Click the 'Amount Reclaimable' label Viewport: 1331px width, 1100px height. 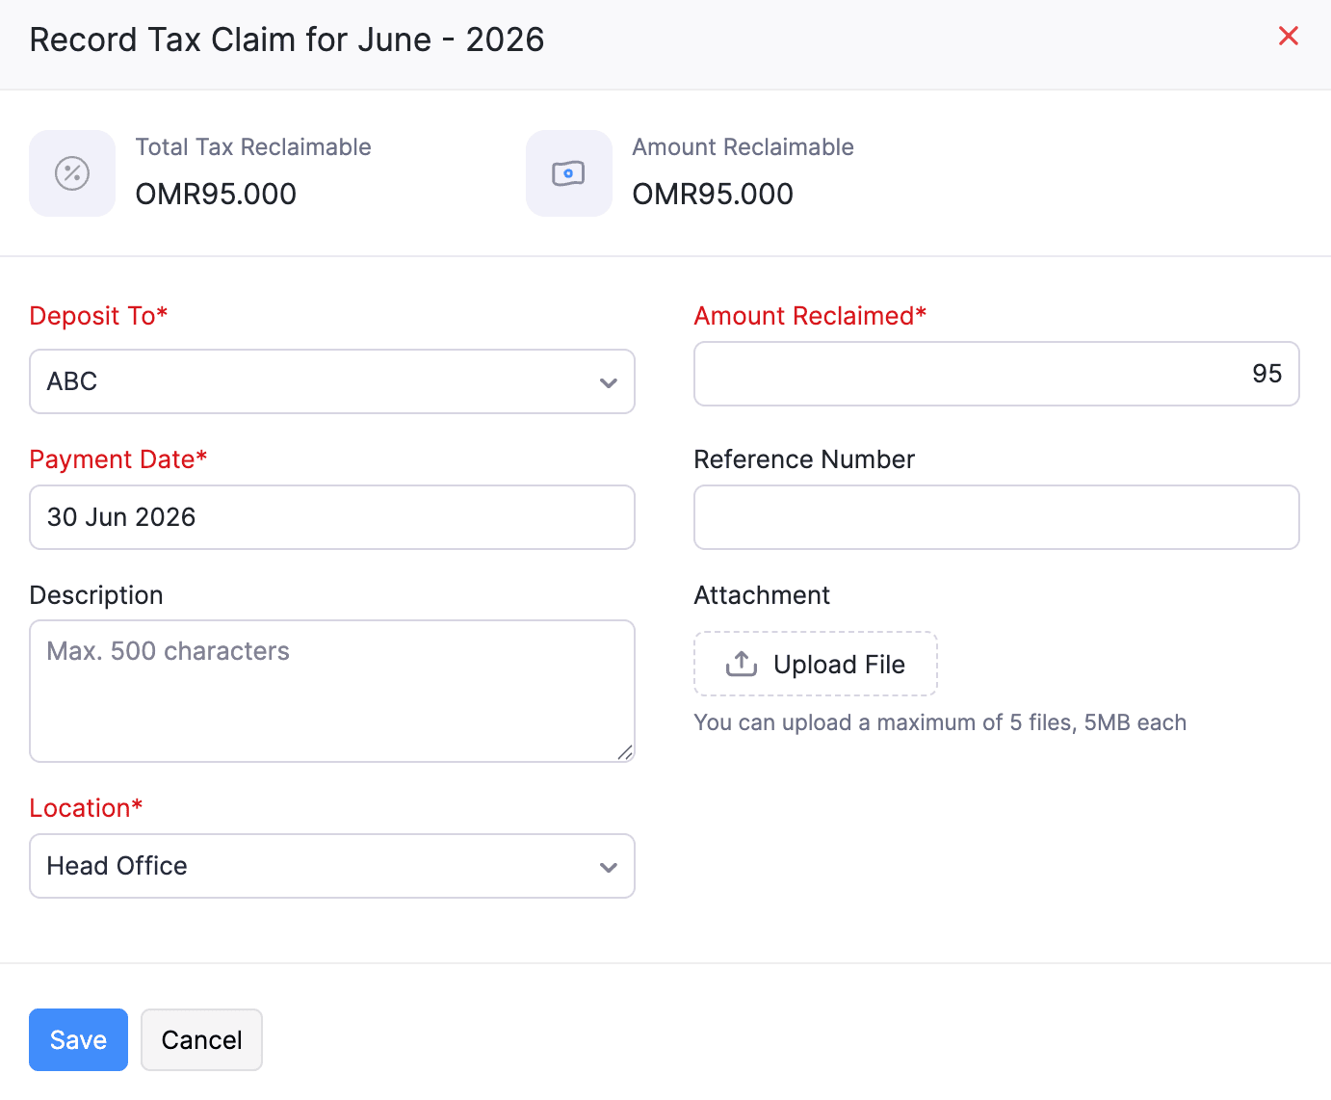[743, 146]
